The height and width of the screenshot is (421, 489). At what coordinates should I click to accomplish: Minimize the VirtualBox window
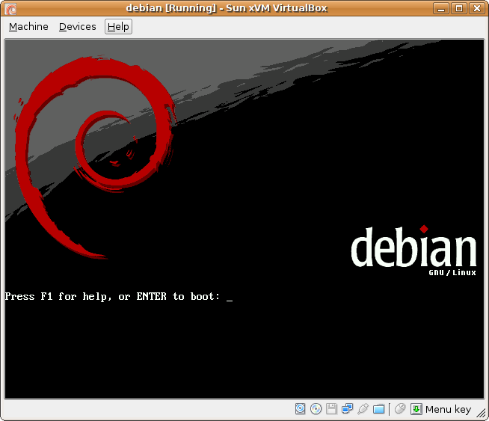point(441,8)
